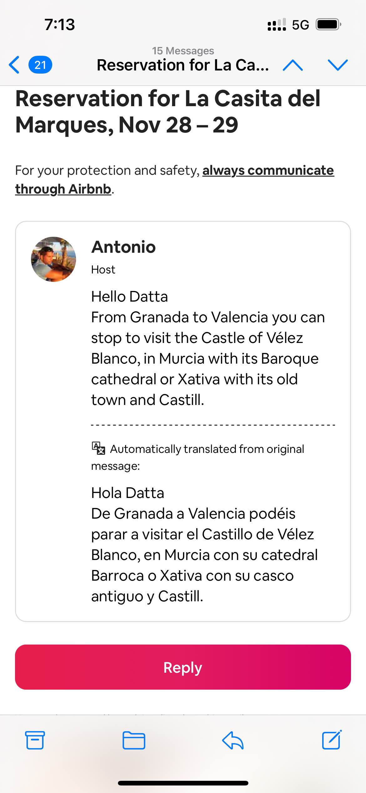Tap the "15 Messages" thread count label
This screenshot has width=366, height=793.
pos(183,50)
